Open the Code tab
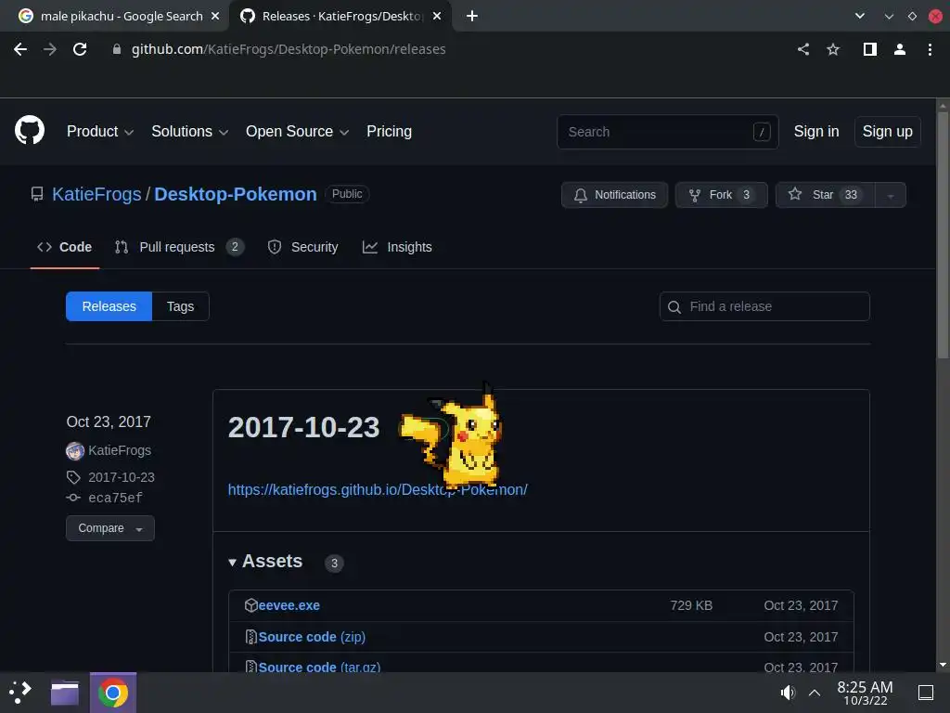Viewport: 950px width, 713px height. 65,247
